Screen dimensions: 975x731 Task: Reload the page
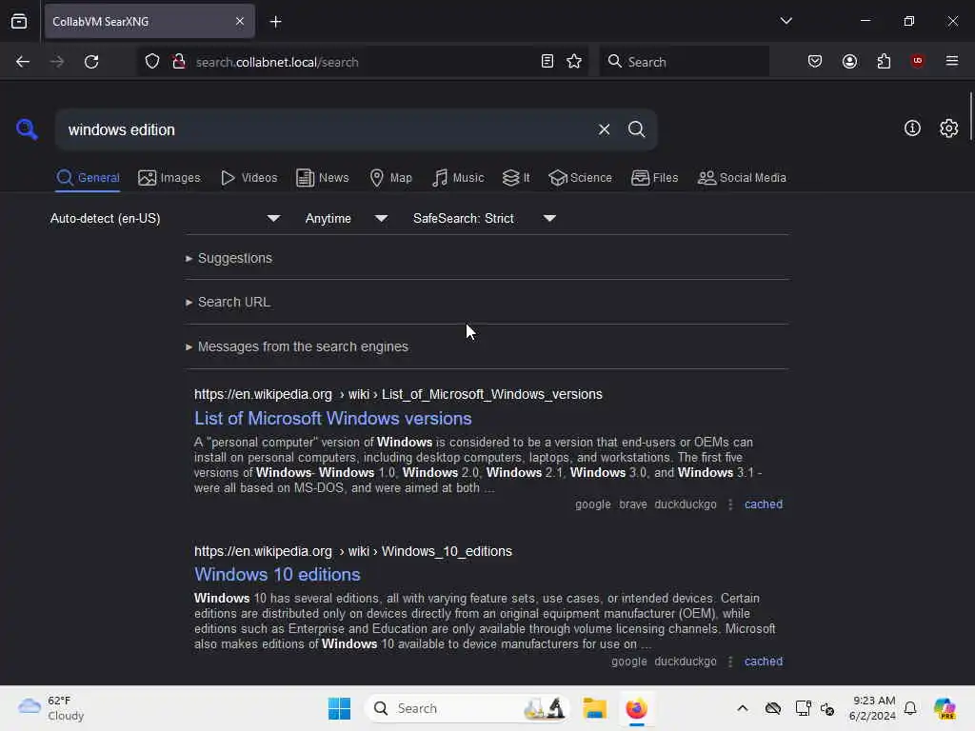(91, 62)
